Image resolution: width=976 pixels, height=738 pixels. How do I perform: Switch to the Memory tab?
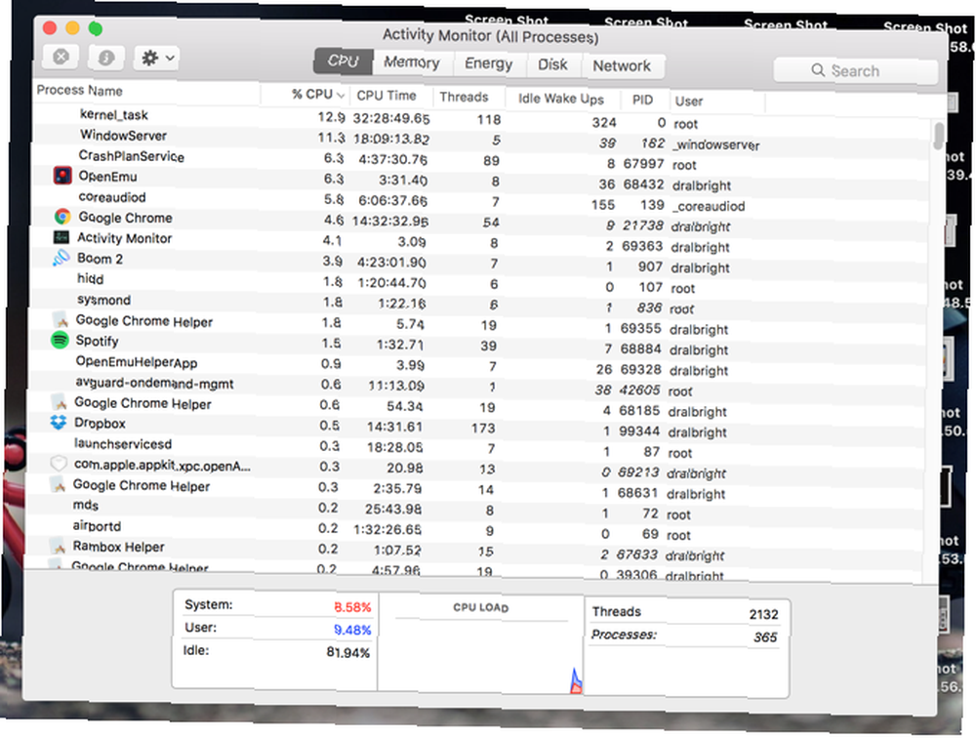[412, 62]
